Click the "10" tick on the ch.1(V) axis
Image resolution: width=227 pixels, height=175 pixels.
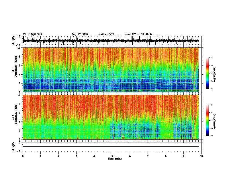(19, 36)
